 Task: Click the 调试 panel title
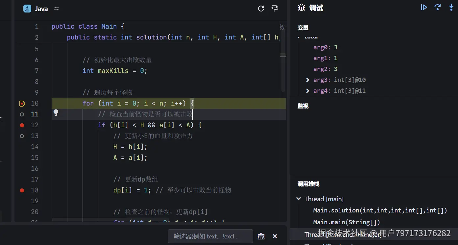[x=316, y=8]
